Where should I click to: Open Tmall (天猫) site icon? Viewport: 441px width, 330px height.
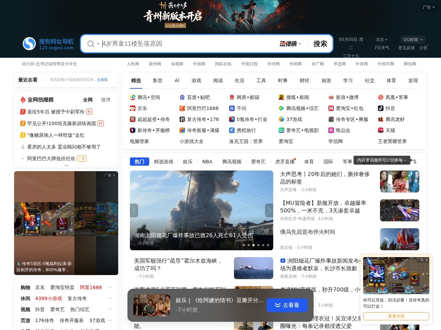pyautogui.click(x=381, y=130)
